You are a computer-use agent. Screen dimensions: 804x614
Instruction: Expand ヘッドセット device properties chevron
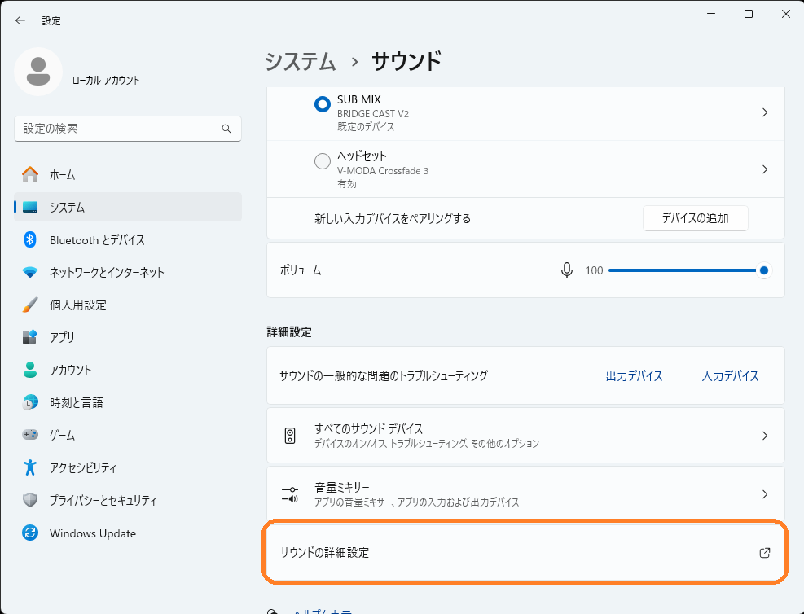coord(765,169)
